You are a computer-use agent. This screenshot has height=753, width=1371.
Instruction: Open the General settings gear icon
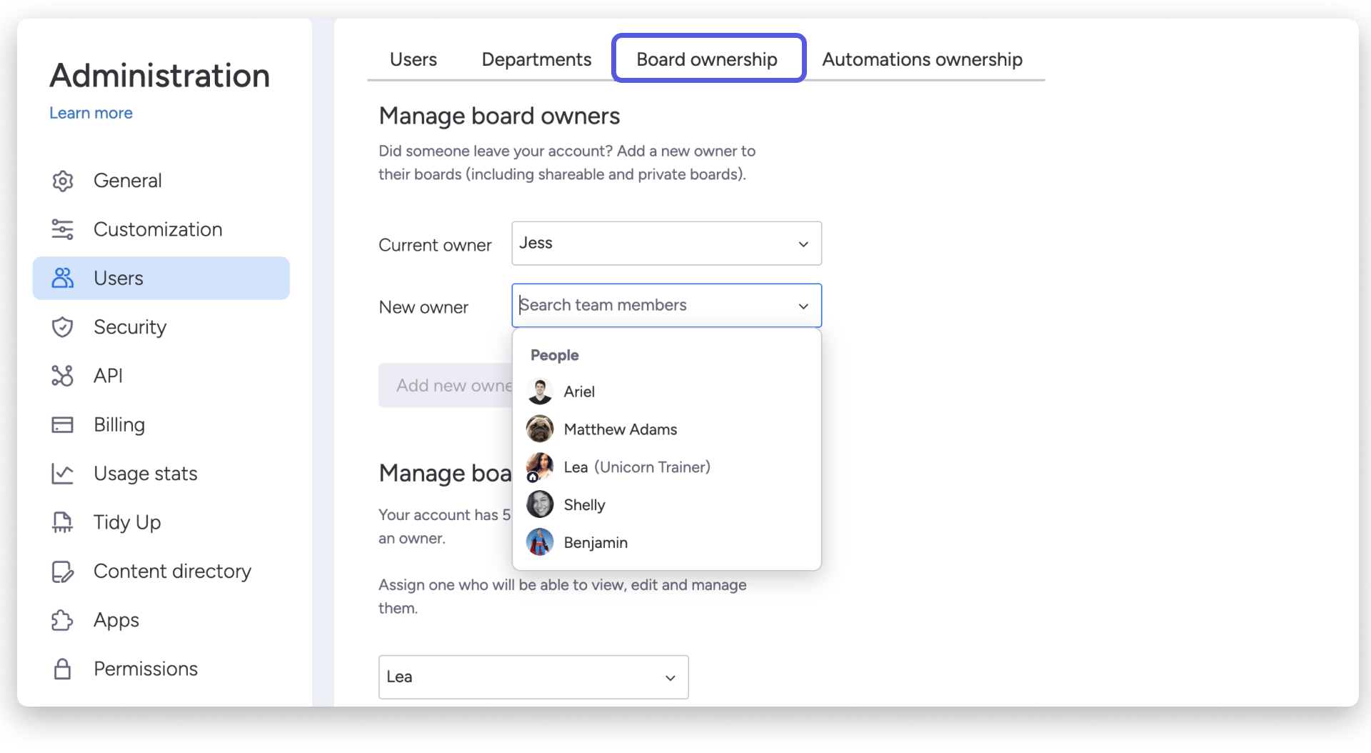[x=63, y=181]
